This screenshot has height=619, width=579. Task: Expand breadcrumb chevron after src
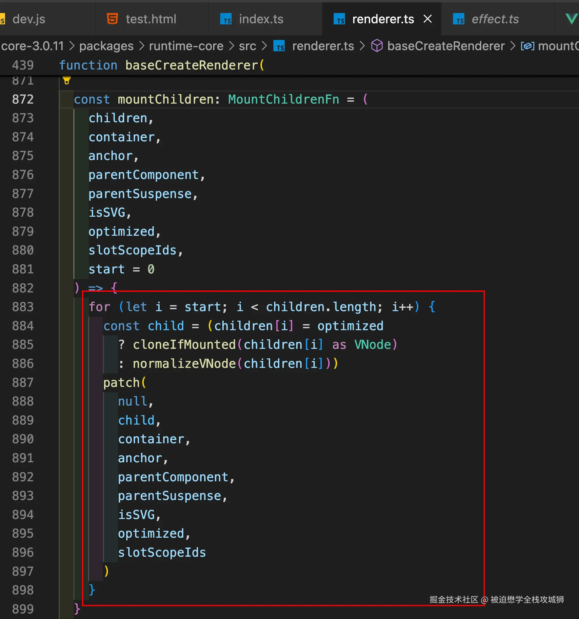[x=264, y=46]
